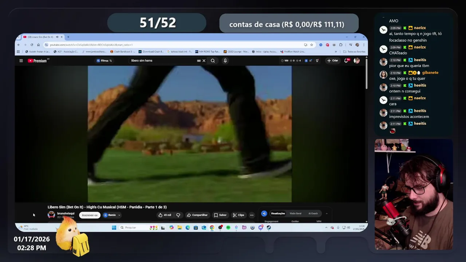Screen dimensions: 466x262
Task: Clear the YouTube search text with the X
Action: (x=204, y=61)
